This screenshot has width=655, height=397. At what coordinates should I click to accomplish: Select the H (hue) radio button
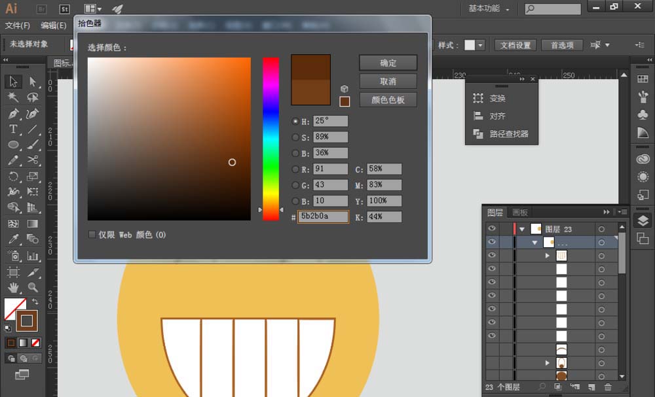click(x=295, y=122)
